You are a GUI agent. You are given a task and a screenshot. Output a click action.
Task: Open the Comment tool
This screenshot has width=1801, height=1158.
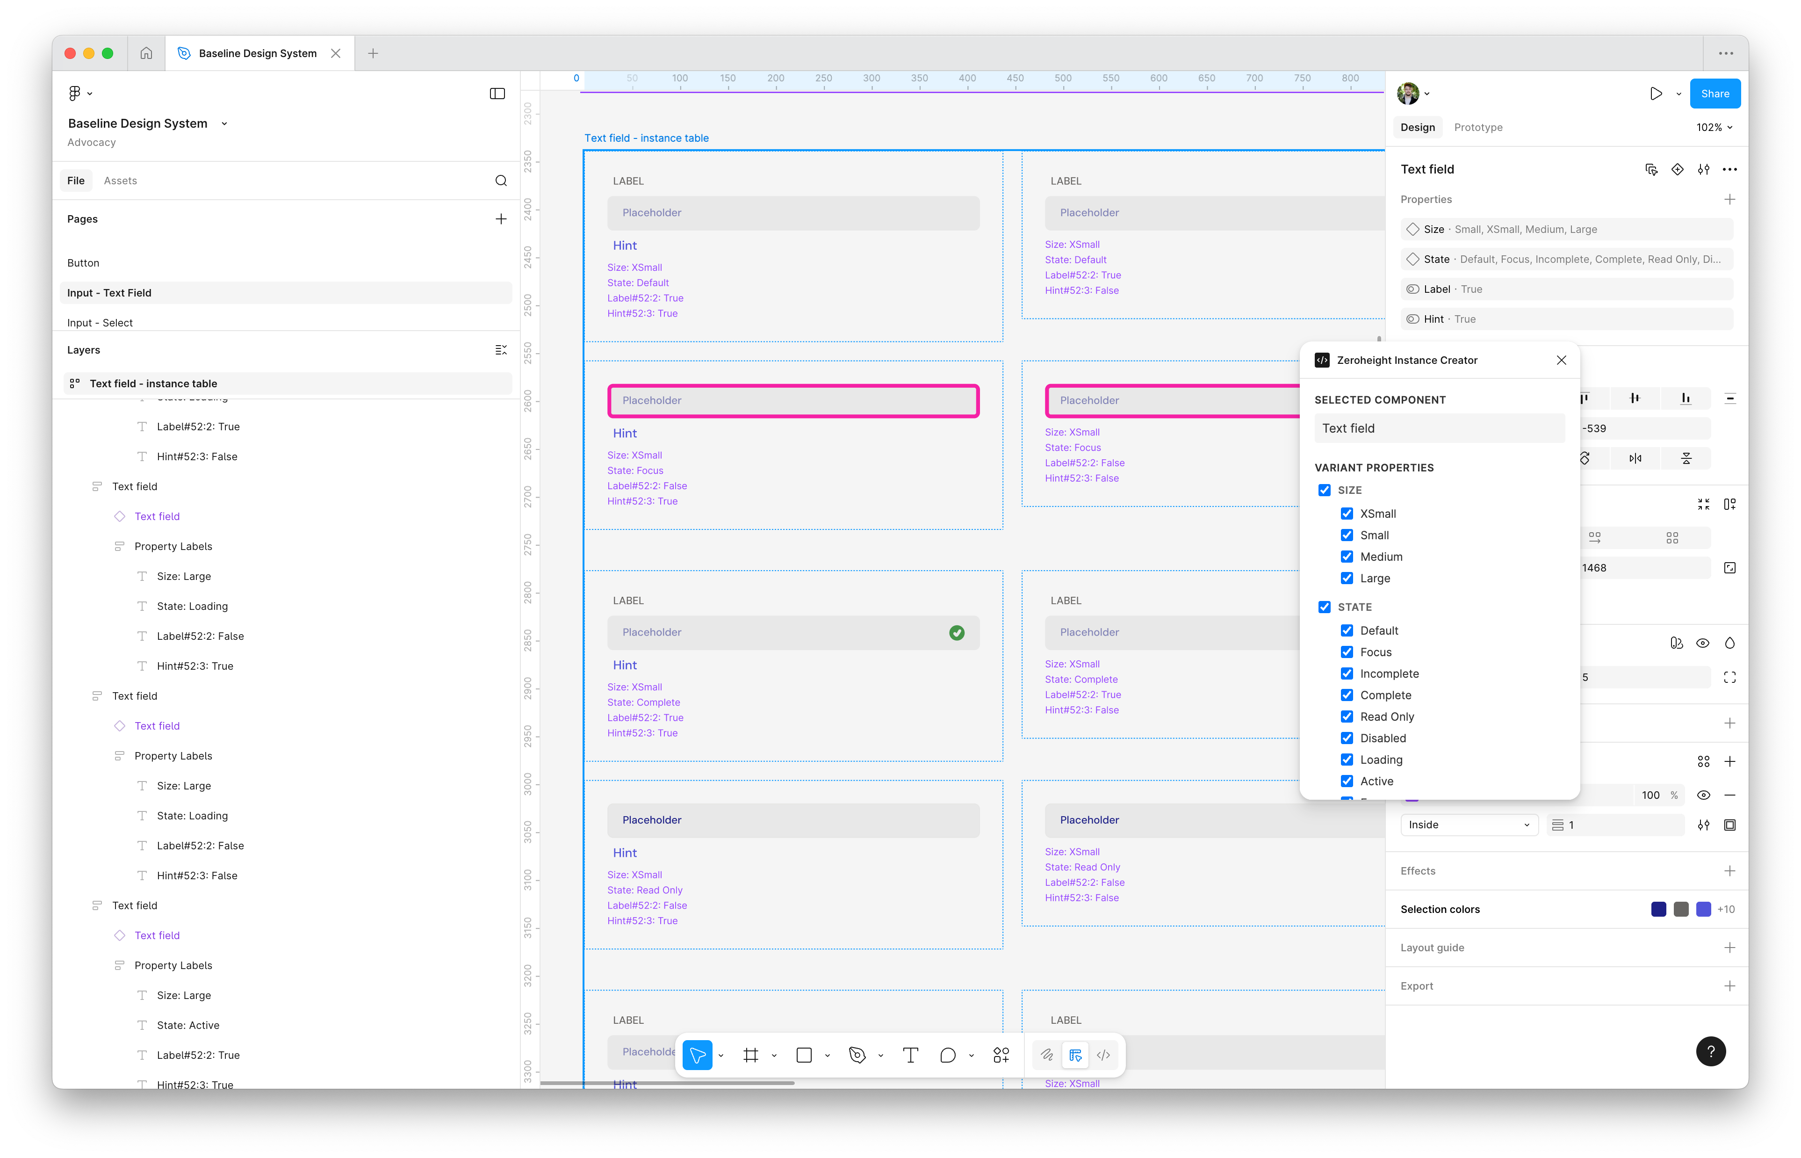(x=948, y=1054)
